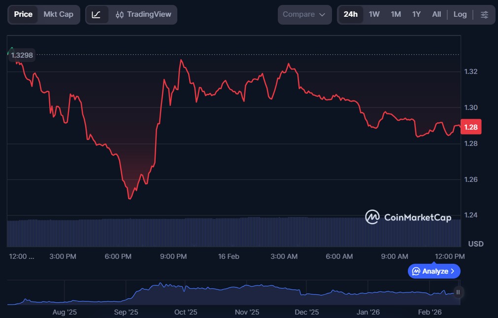This screenshot has height=318, width=498.
Task: Select the line chart view icon
Action: pyautogui.click(x=97, y=15)
